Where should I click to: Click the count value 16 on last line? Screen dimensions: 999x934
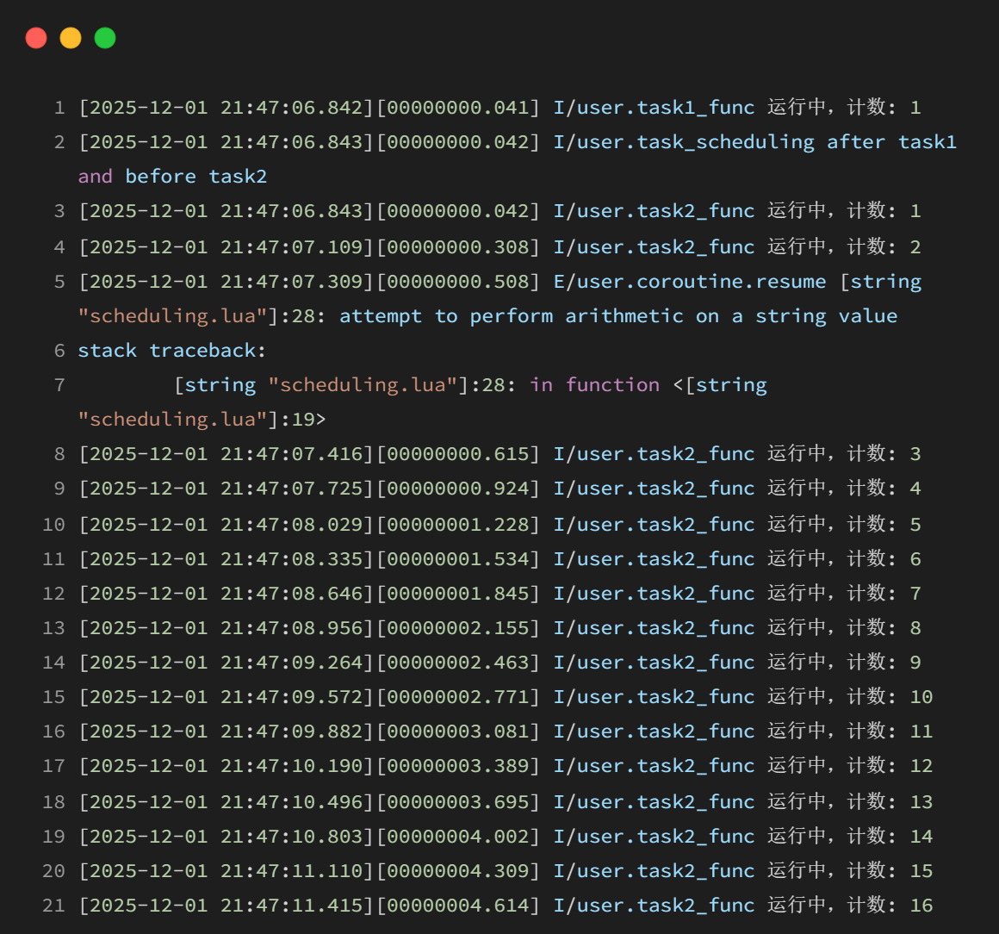tap(921, 906)
